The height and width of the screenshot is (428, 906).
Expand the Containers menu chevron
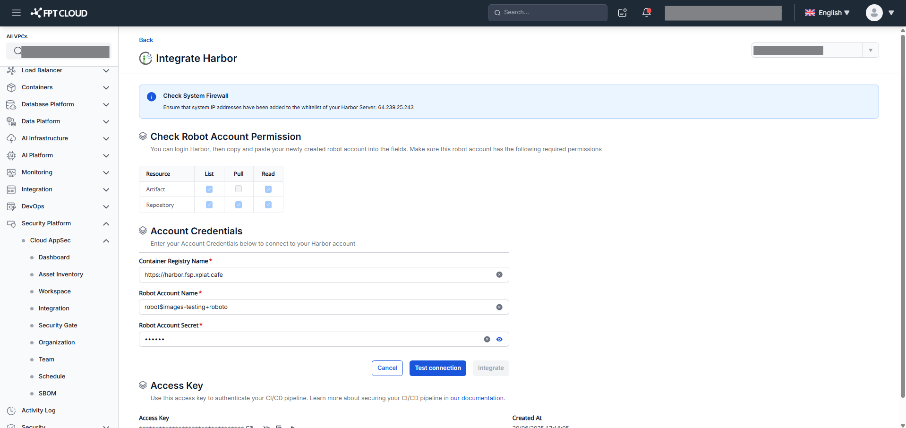(106, 87)
